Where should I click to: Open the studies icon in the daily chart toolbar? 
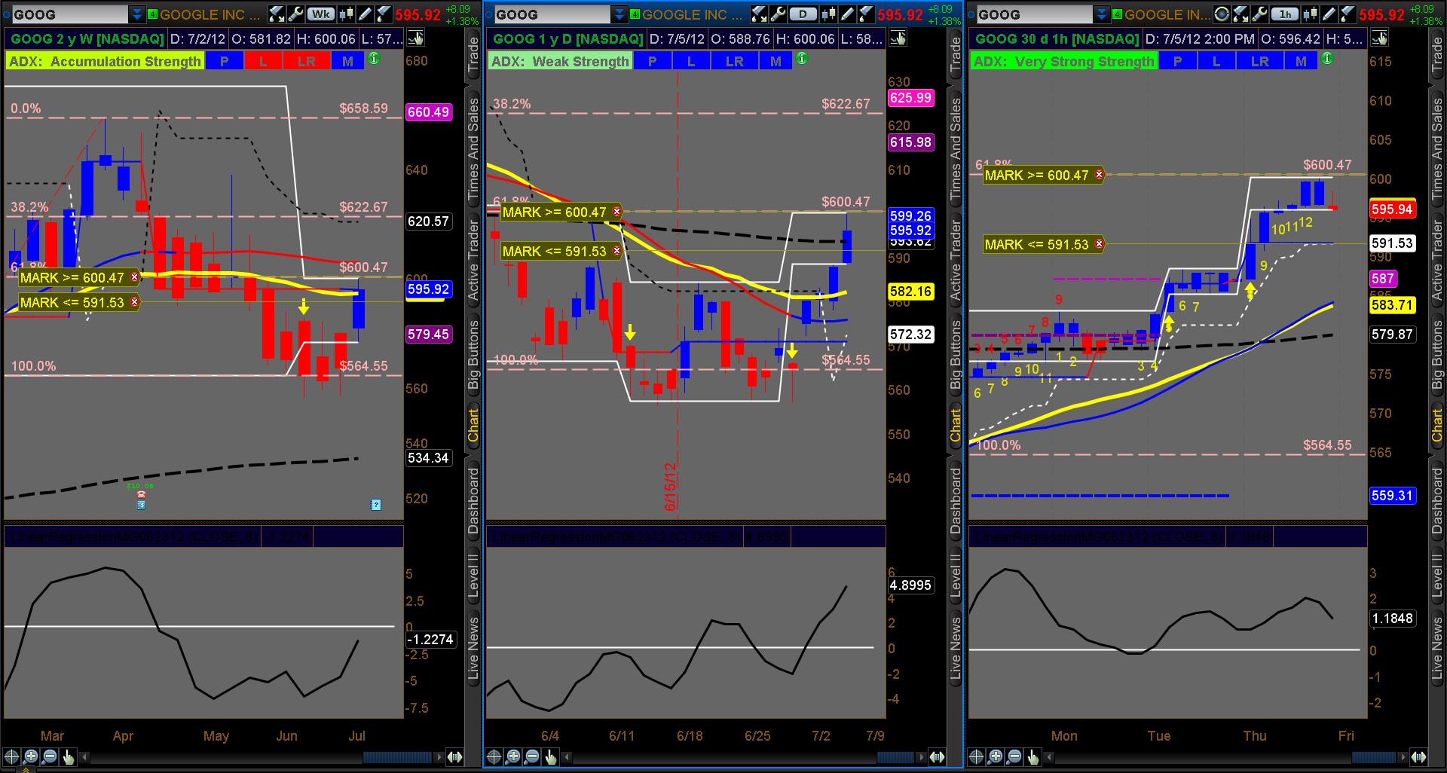point(759,14)
